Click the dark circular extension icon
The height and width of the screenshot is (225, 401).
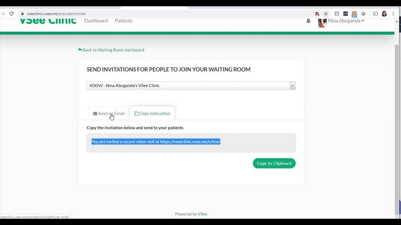[363, 14]
